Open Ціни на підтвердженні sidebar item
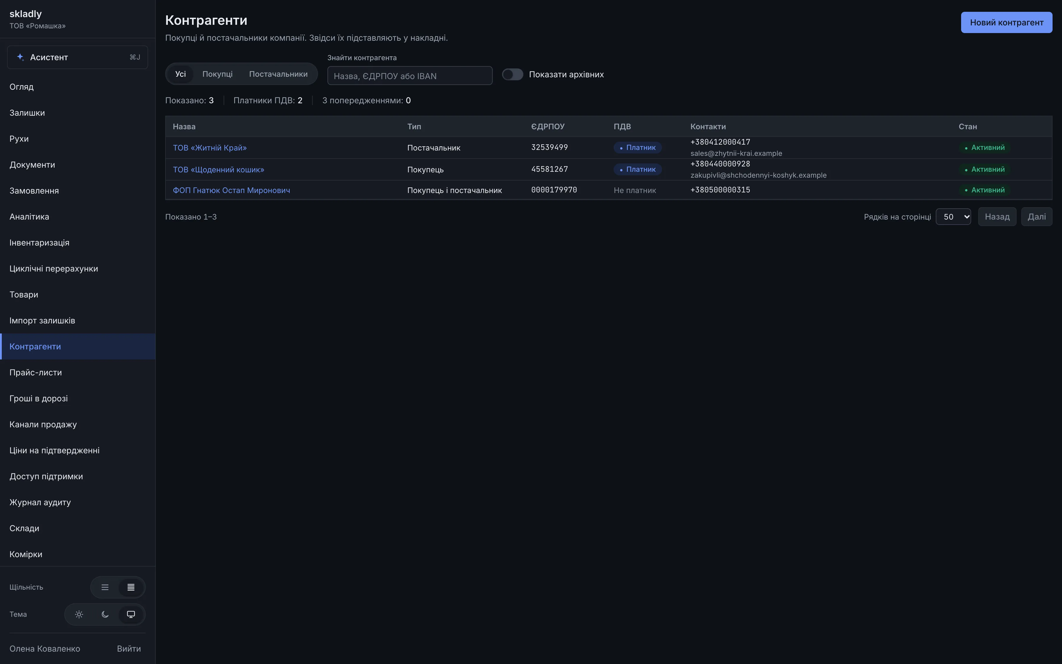This screenshot has width=1062, height=664. [78, 450]
